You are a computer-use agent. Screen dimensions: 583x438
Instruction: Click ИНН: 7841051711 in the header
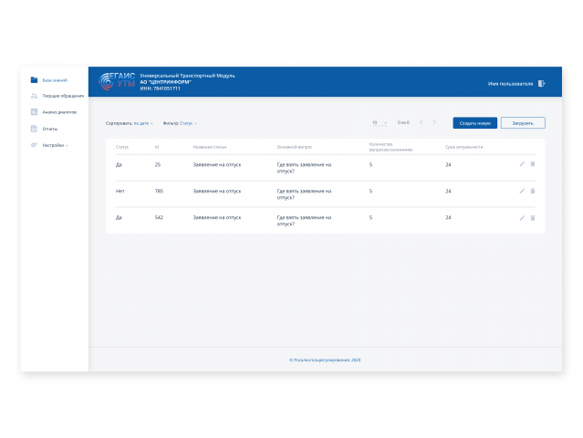click(160, 89)
